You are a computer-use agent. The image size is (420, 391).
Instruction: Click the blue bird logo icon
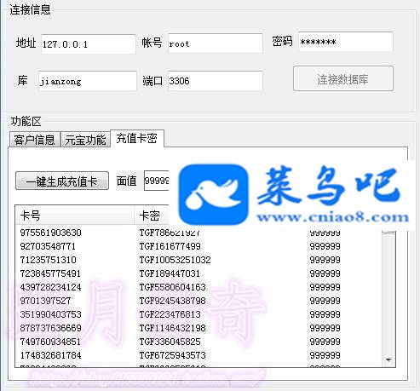click(x=213, y=194)
